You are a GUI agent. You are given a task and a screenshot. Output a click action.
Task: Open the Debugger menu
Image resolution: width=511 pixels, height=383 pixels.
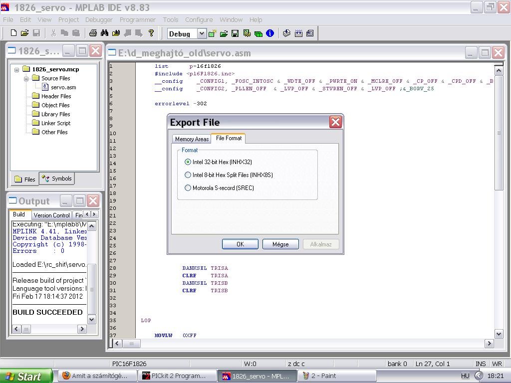[99, 19]
